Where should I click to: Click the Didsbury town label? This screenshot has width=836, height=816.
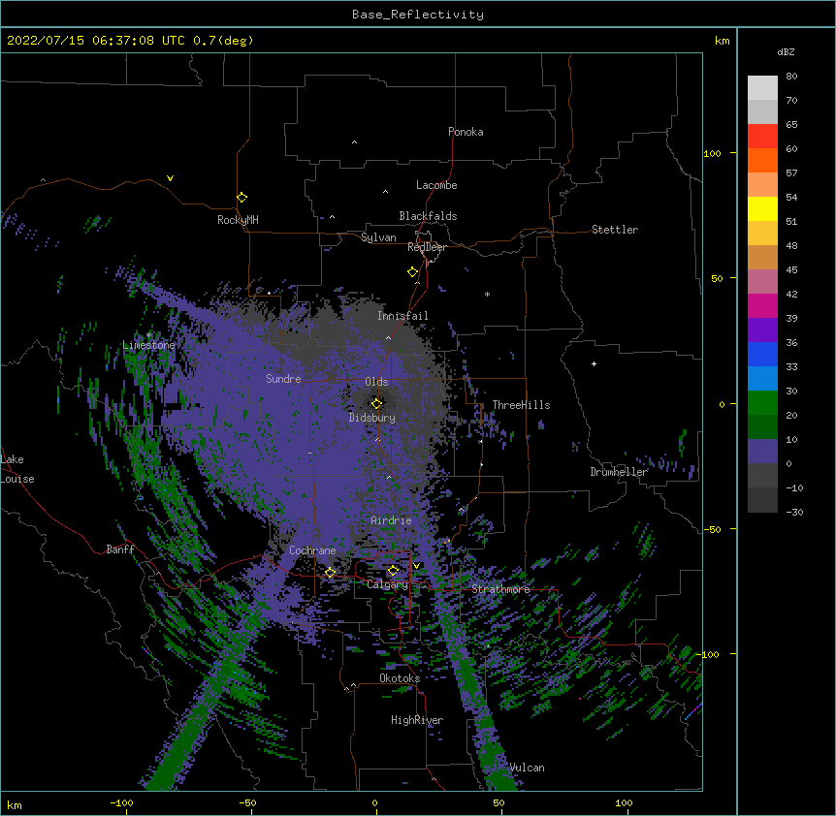point(371,418)
